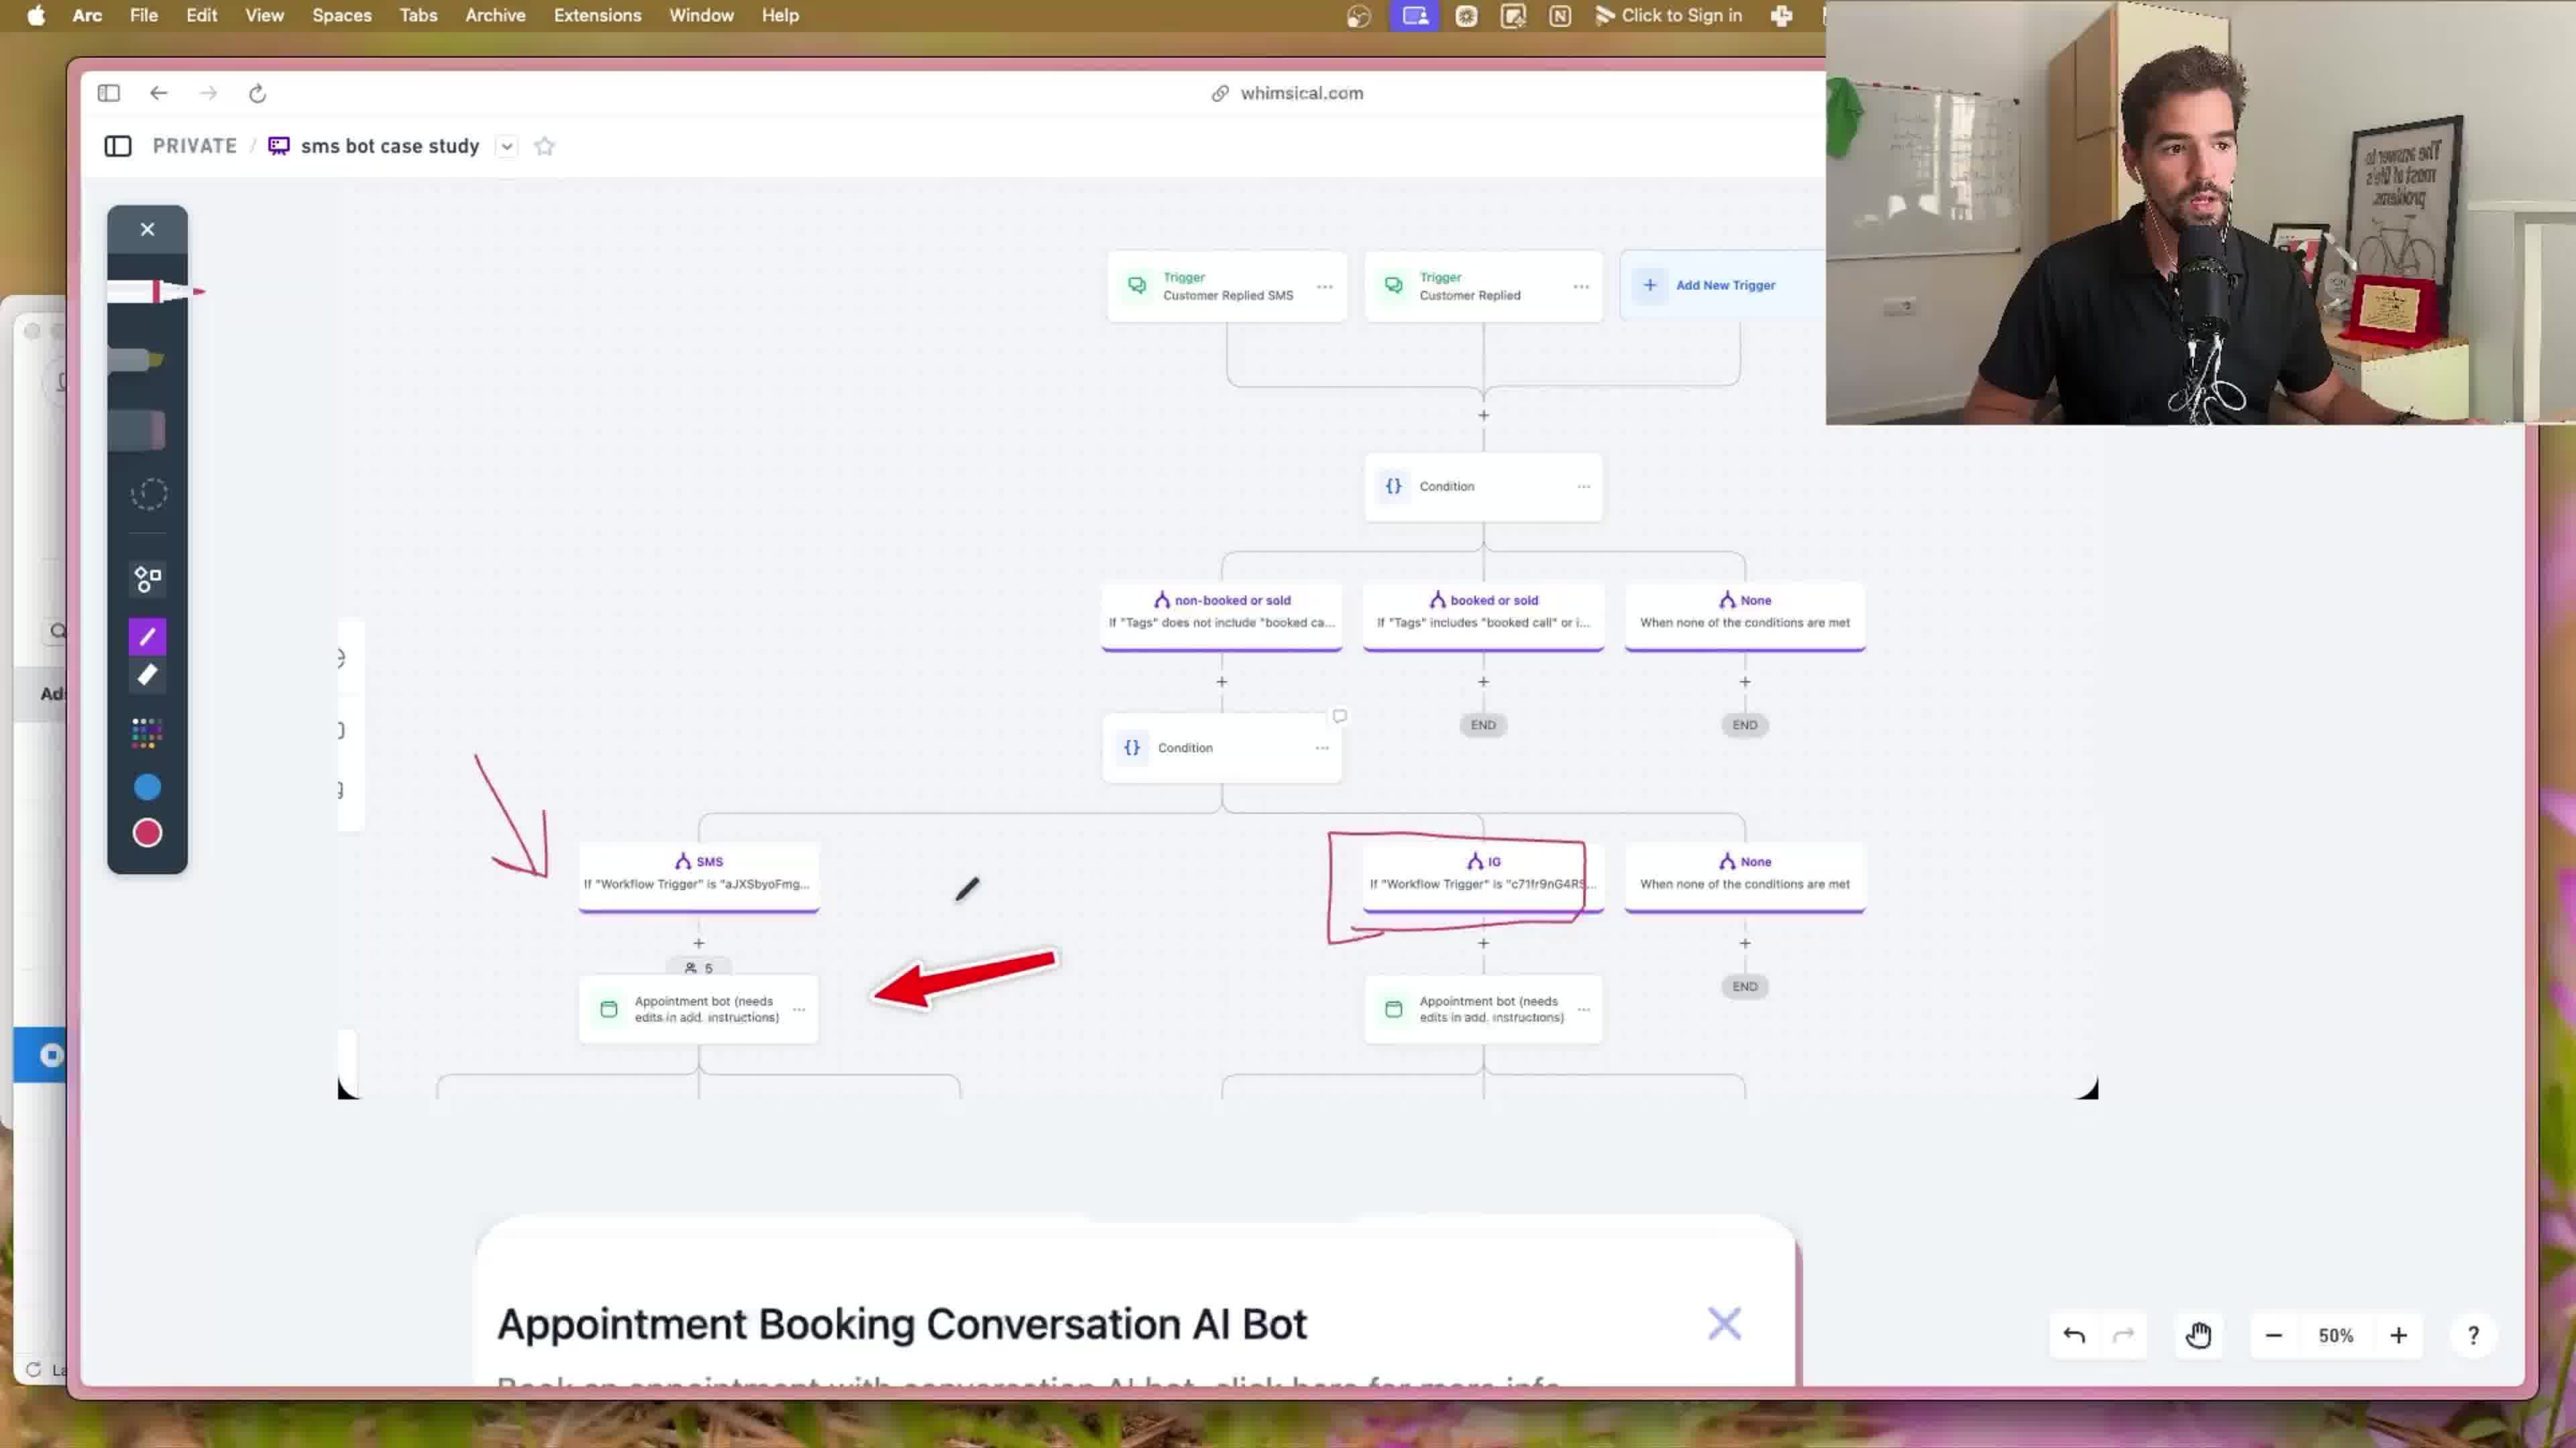Click the 50% zoom level indicator

coord(2336,1335)
